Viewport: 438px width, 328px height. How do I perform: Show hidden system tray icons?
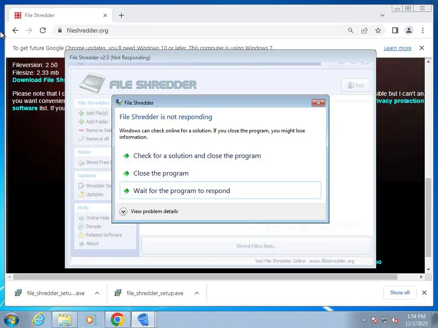pyautogui.click(x=364, y=320)
